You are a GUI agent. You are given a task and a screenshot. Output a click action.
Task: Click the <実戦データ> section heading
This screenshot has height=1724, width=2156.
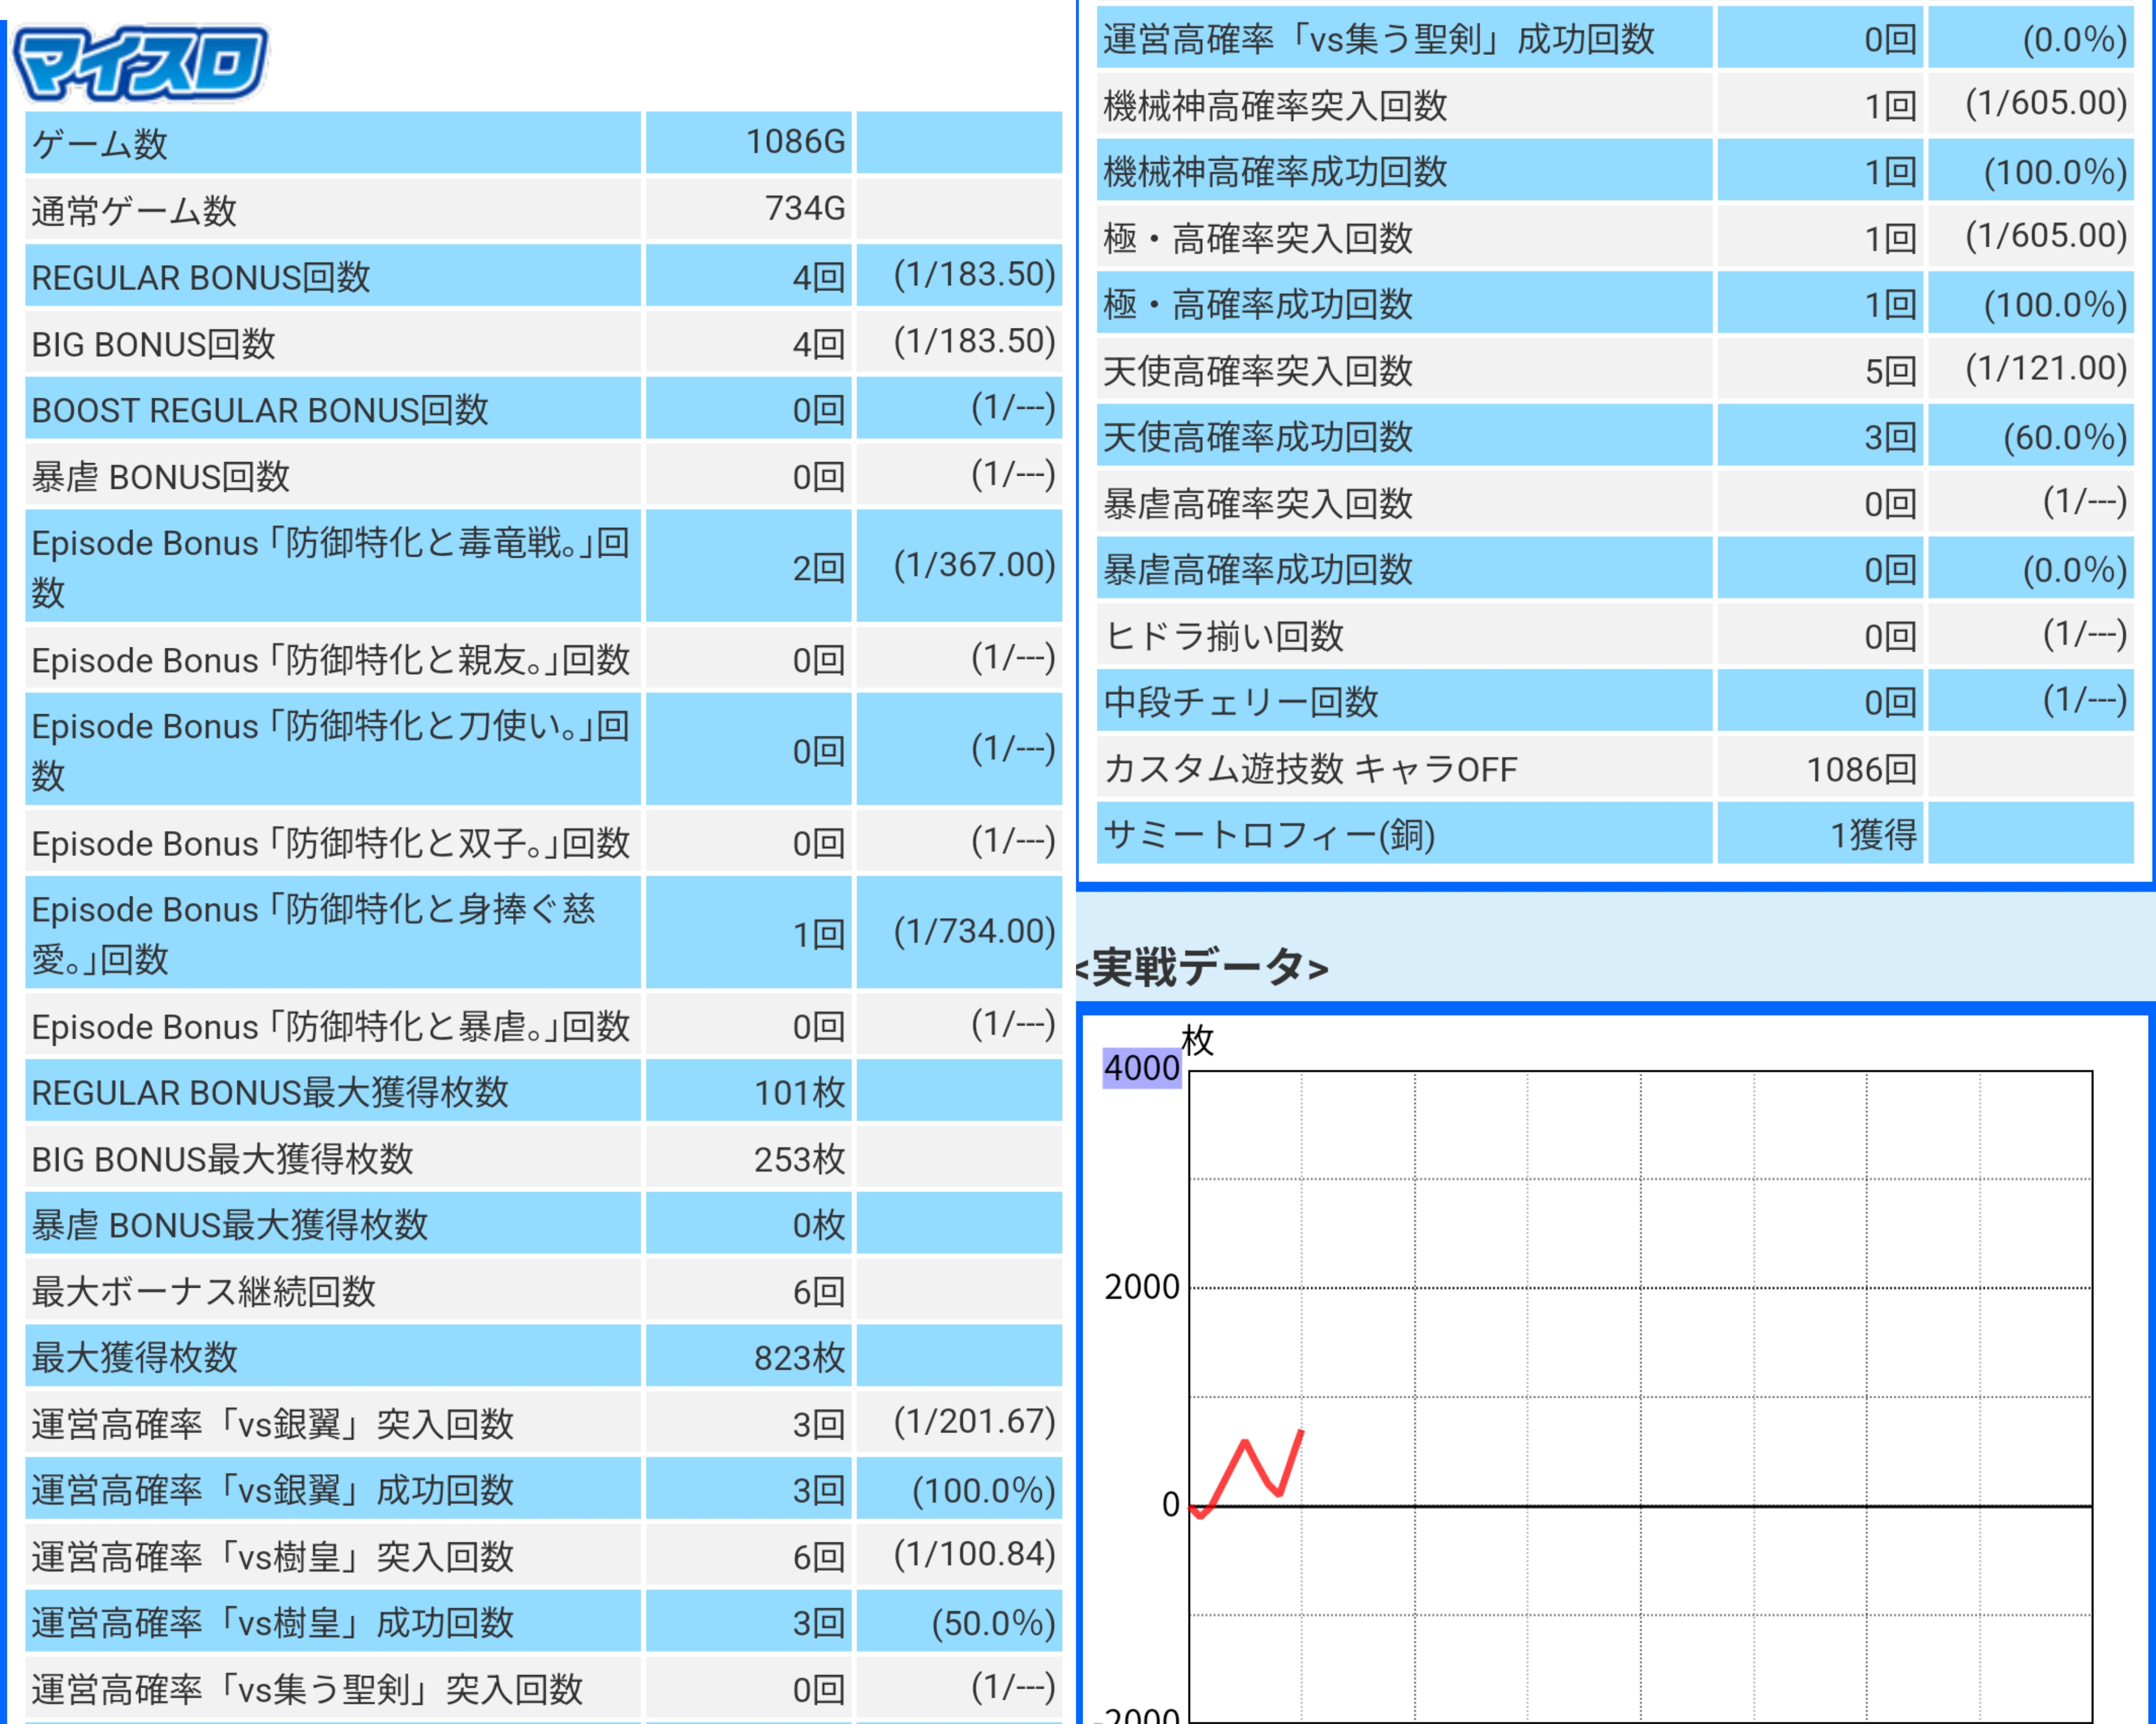[1202, 967]
